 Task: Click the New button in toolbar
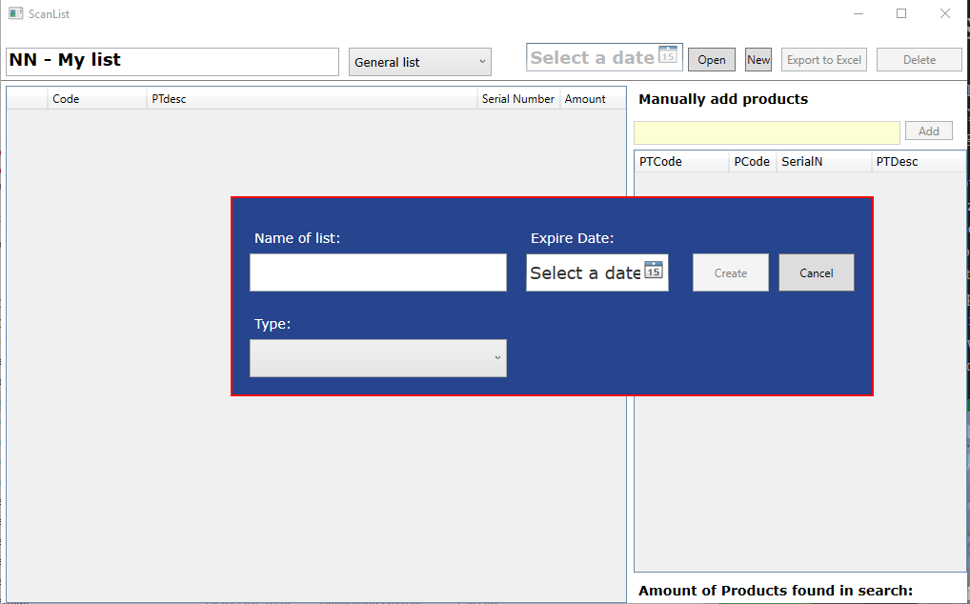pos(758,60)
